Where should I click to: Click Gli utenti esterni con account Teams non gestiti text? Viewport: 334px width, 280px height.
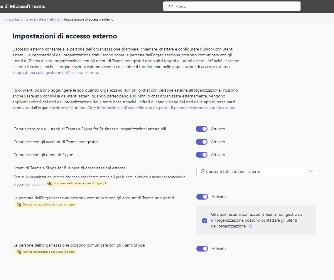pyautogui.click(x=257, y=220)
